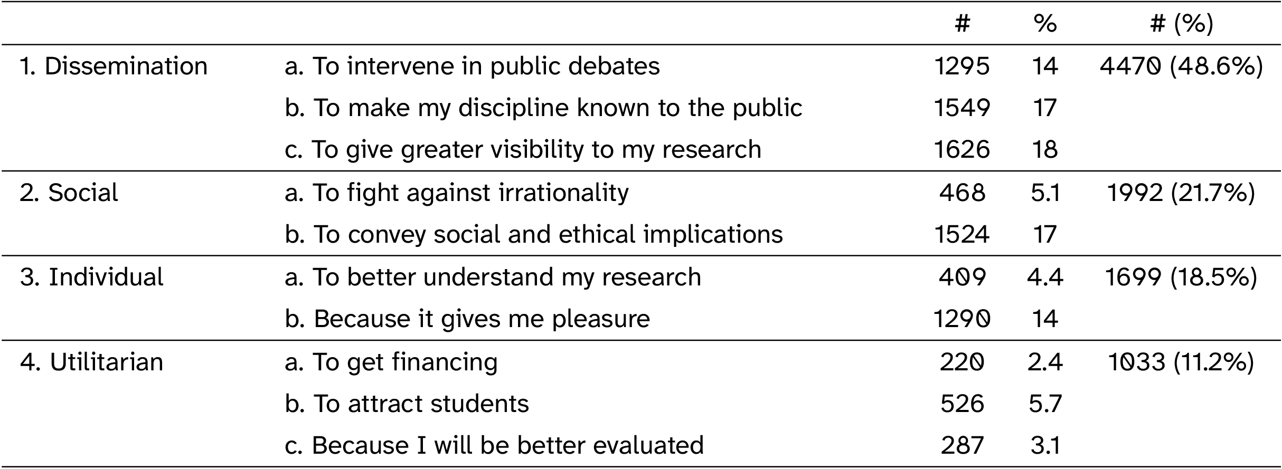
Task: Select the '3. Individual' category cell
Action: (x=91, y=277)
